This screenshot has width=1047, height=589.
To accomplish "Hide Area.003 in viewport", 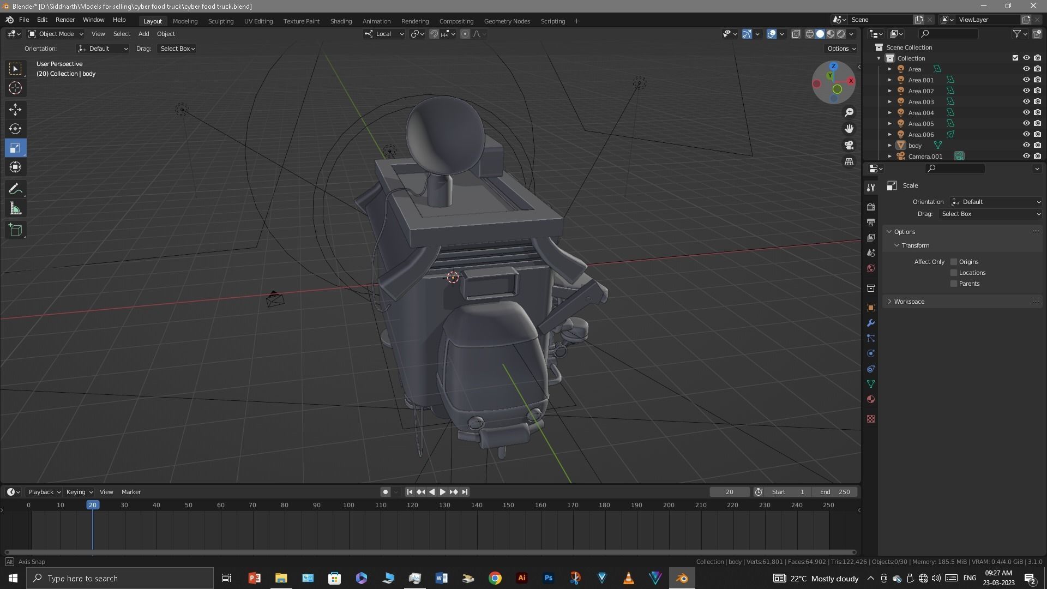I will point(1026,102).
